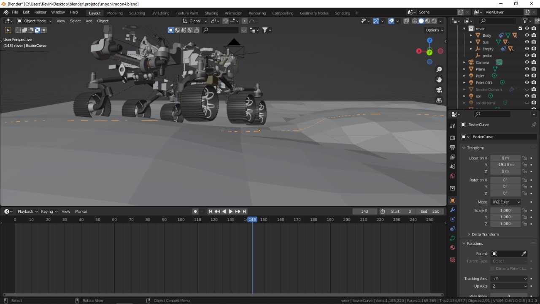Open the Add menu in the viewport header
540x304 pixels.
tap(89, 21)
